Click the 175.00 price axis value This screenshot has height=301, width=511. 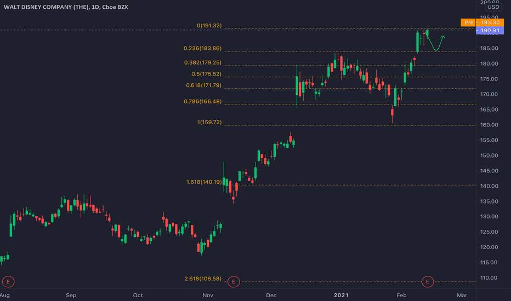click(489, 79)
